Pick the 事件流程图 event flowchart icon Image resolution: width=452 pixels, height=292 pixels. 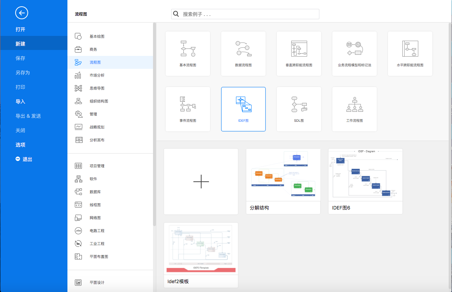point(188,104)
